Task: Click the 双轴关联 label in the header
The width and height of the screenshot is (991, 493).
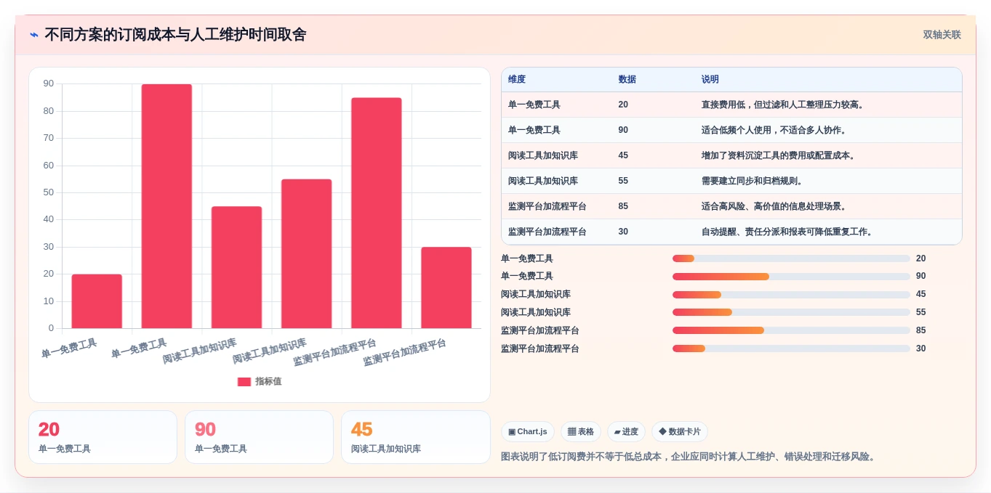Action: (x=942, y=35)
